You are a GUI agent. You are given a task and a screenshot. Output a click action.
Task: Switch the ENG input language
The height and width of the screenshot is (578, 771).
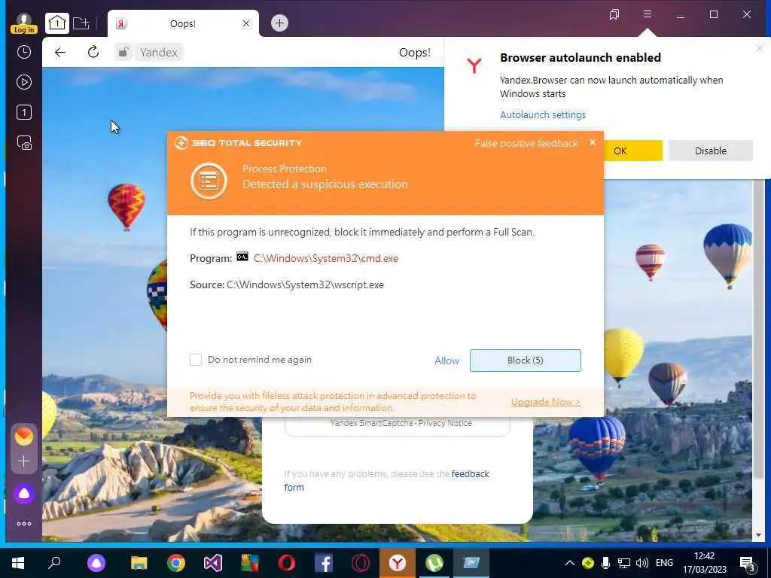coord(664,563)
